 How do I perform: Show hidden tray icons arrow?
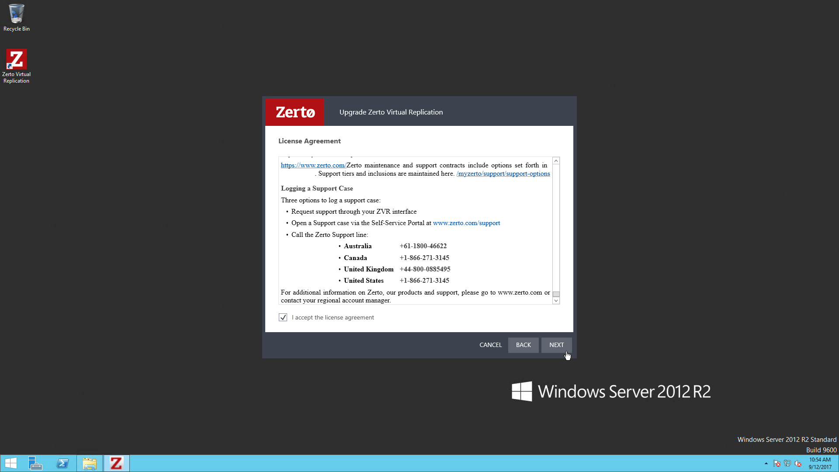pyautogui.click(x=766, y=463)
